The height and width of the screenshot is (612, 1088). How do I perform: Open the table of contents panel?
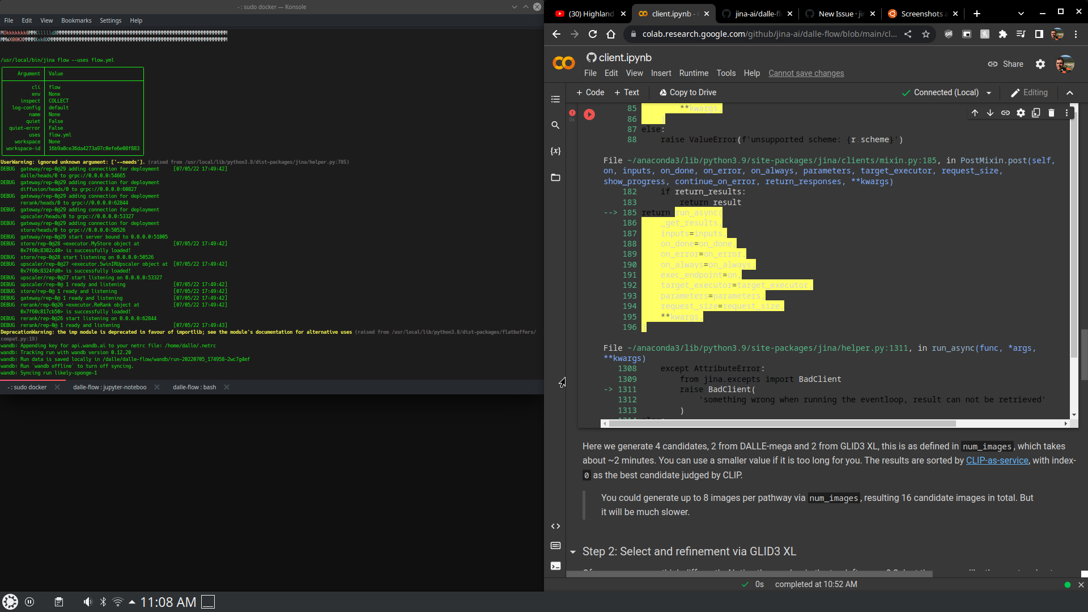click(555, 99)
